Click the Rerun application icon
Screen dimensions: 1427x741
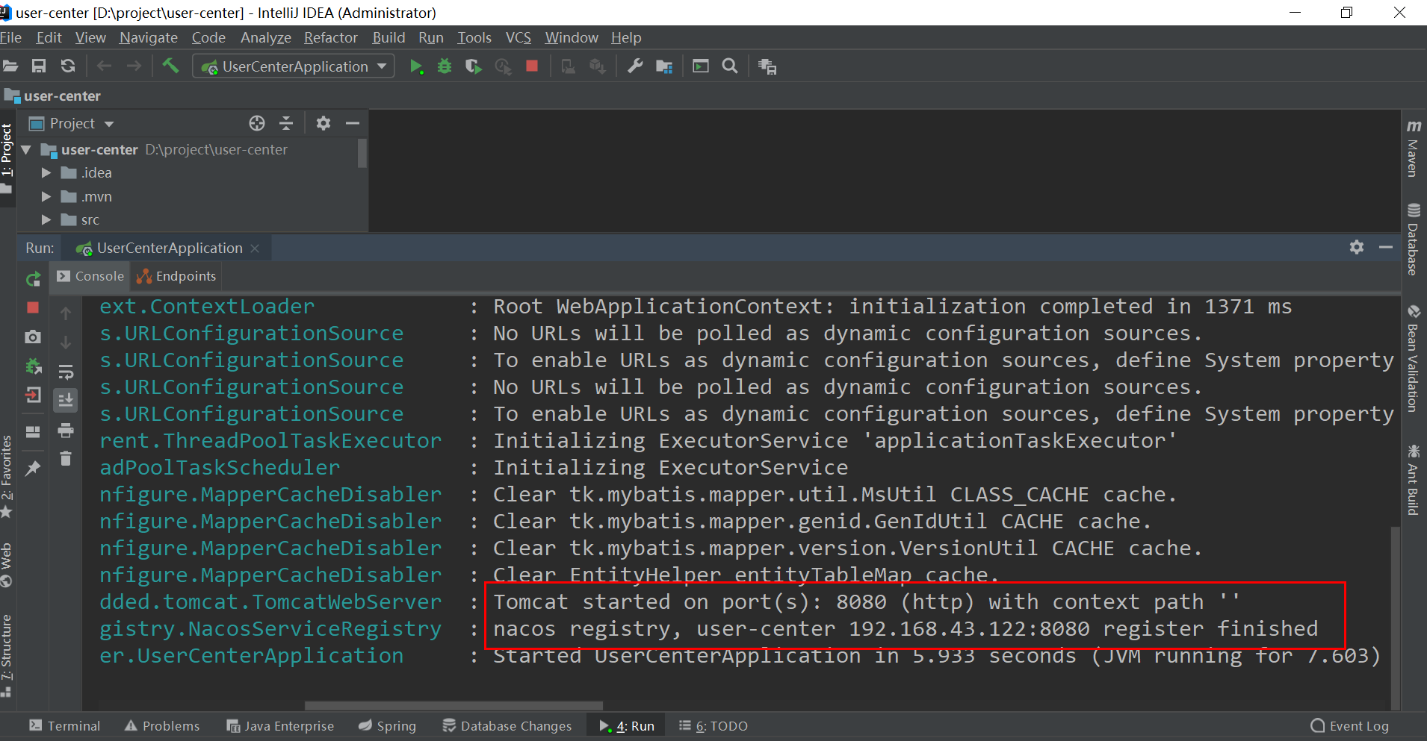click(x=33, y=279)
